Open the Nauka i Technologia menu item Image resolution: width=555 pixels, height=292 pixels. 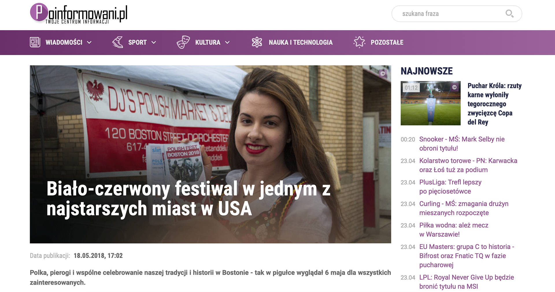pos(301,42)
